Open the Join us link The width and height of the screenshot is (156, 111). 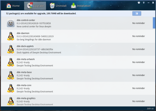coord(150,108)
